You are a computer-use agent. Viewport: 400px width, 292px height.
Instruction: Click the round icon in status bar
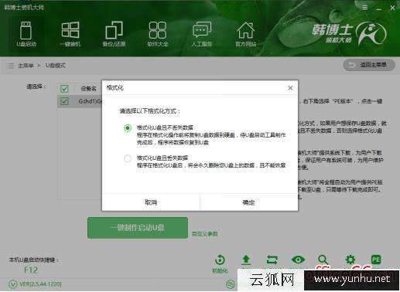click(230, 284)
